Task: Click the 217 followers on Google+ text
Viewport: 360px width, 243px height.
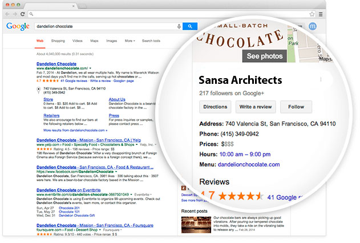Action: (x=232, y=93)
